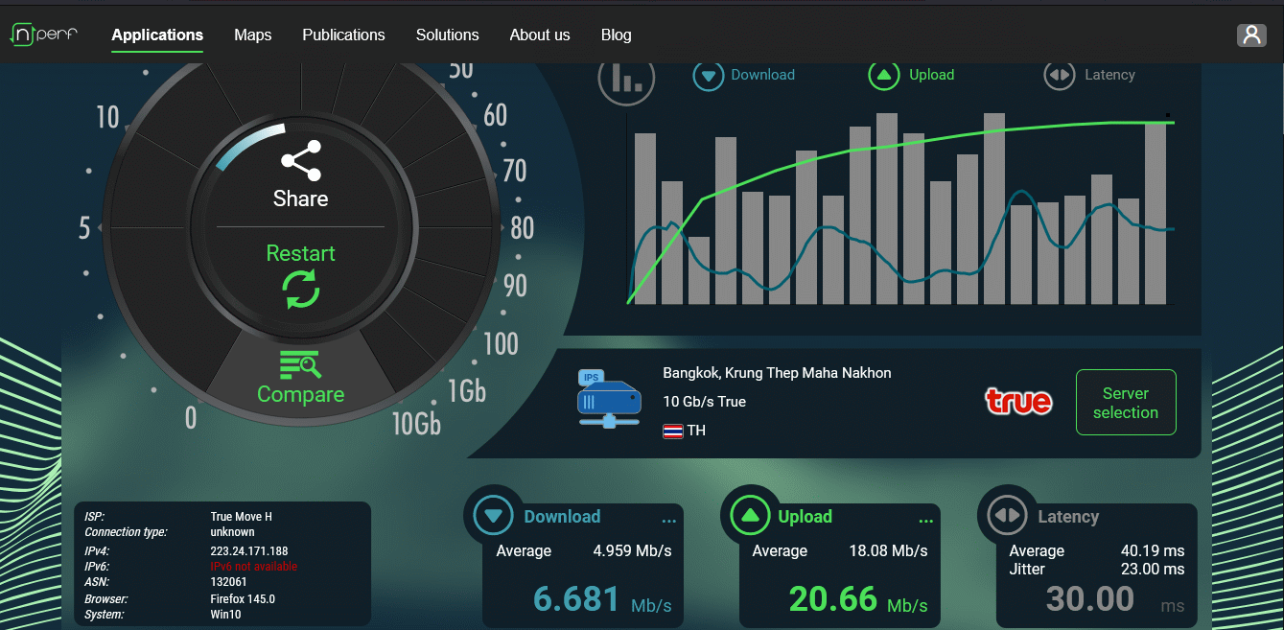Open the Solutions menu
Viewport: 1284px width, 630px height.
(x=447, y=35)
